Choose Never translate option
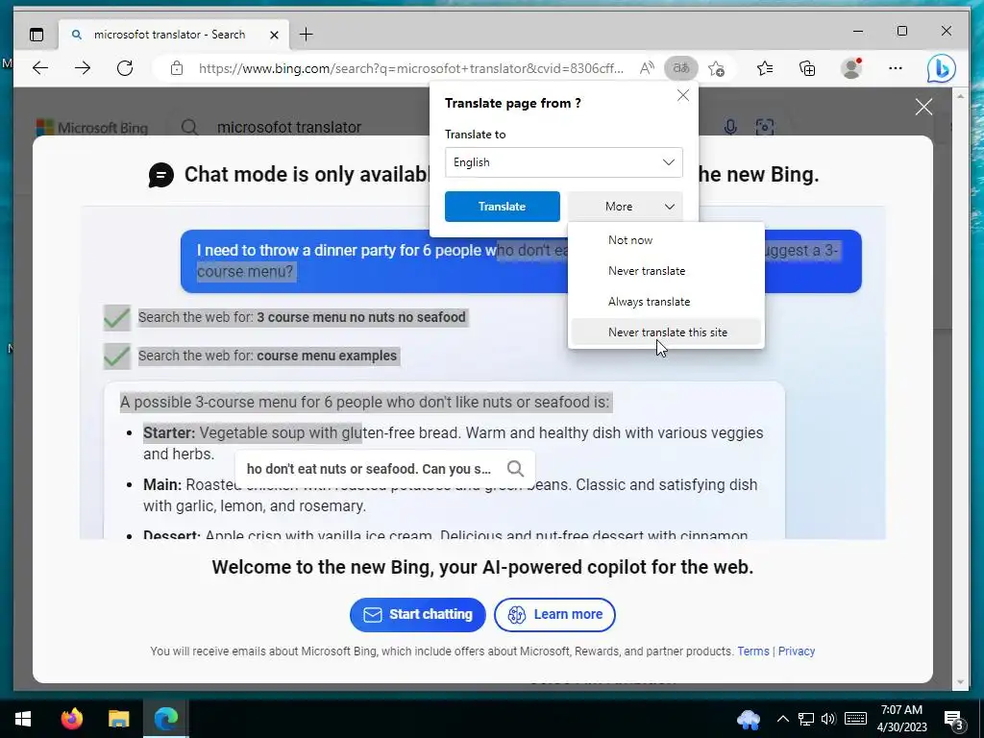984x738 pixels. tap(666, 271)
